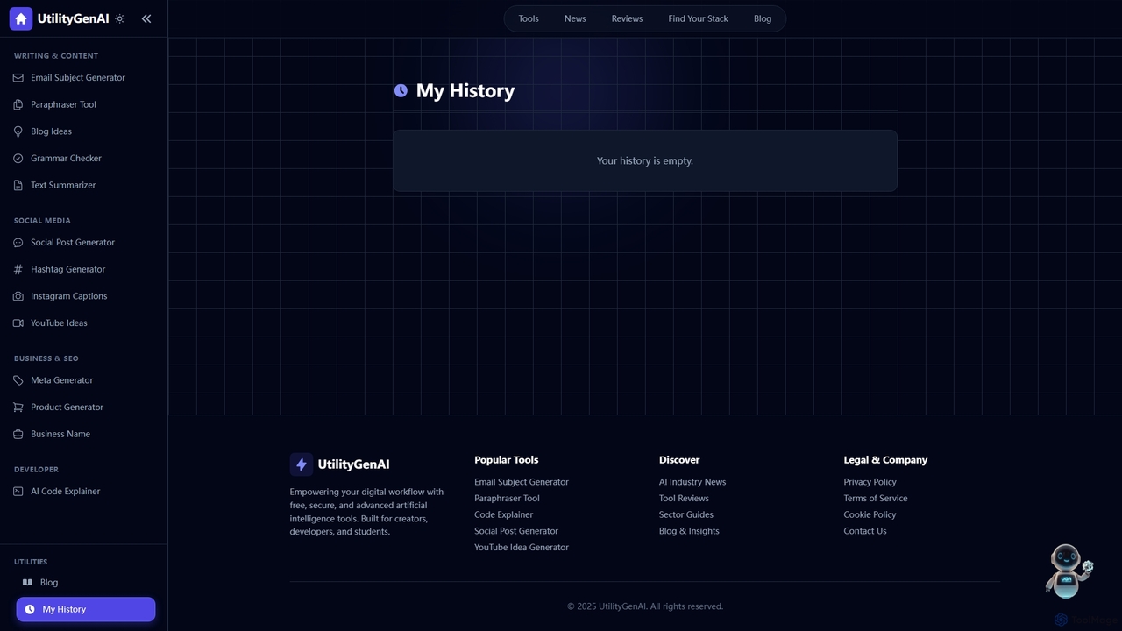Viewport: 1122px width, 631px height.
Task: Click the lightbulb icon beside Blog Ideas
Action: [x=18, y=131]
